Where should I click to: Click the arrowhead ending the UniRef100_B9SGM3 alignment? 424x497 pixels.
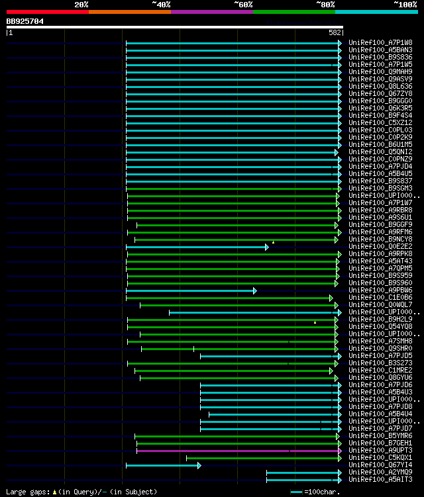(340, 189)
